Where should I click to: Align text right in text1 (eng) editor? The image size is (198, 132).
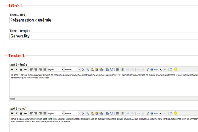[40, 113]
